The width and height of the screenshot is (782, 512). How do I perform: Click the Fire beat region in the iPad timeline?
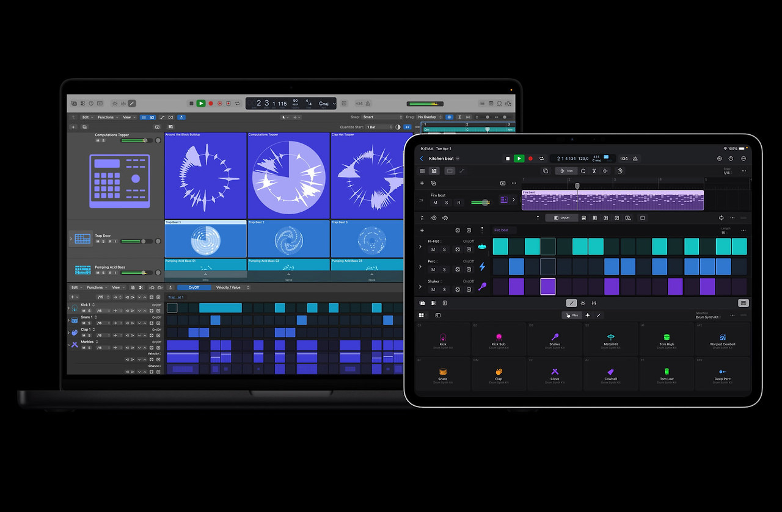click(x=613, y=200)
